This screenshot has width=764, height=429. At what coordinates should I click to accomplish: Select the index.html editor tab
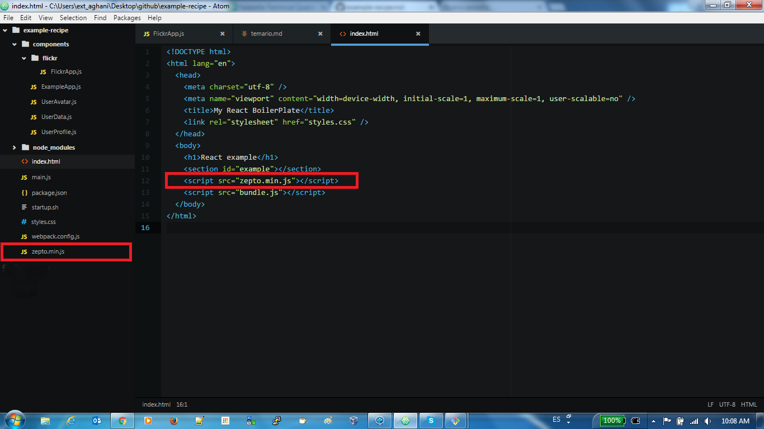[380, 34]
